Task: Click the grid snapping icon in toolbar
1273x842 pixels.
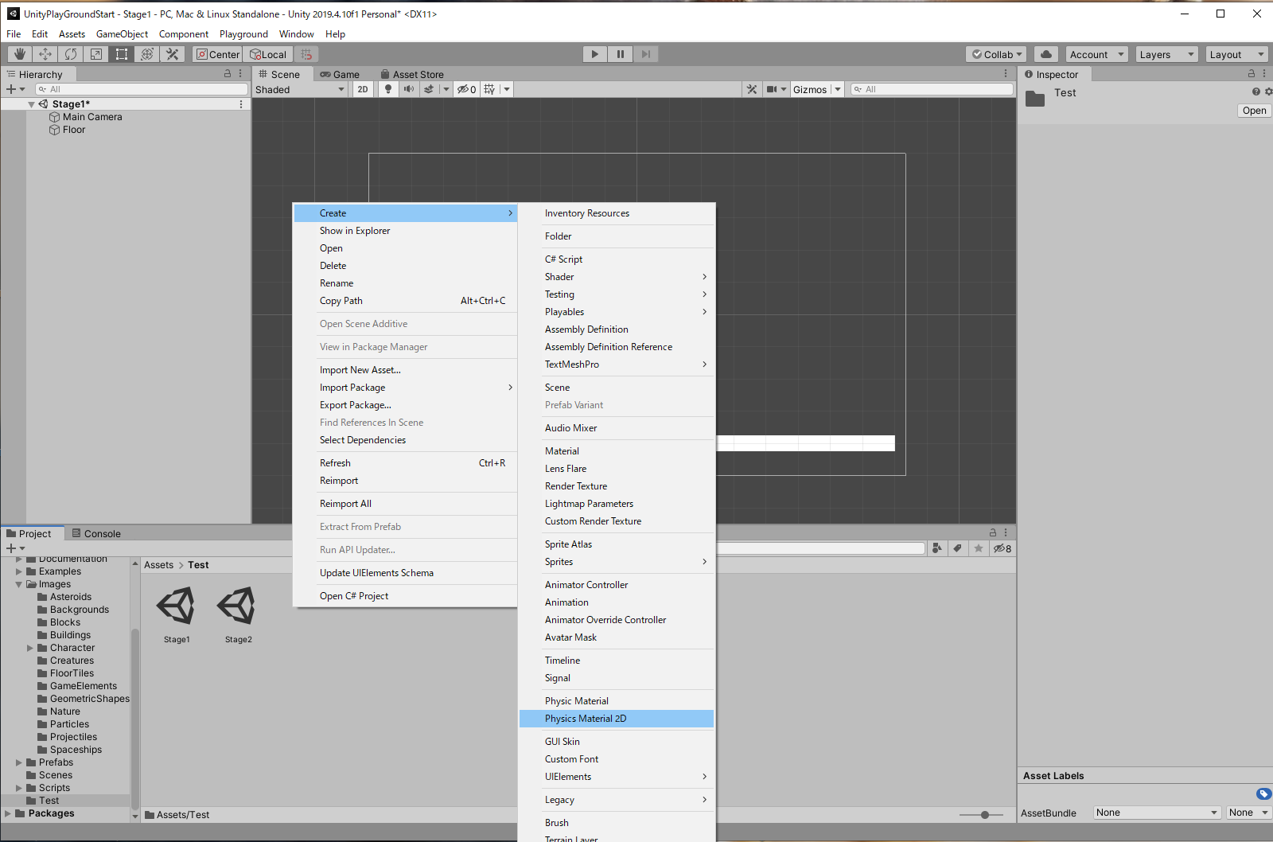Action: pyautogui.click(x=306, y=54)
